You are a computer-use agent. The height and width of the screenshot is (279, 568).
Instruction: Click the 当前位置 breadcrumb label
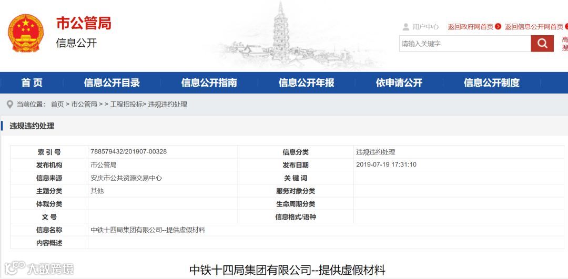tap(31, 105)
